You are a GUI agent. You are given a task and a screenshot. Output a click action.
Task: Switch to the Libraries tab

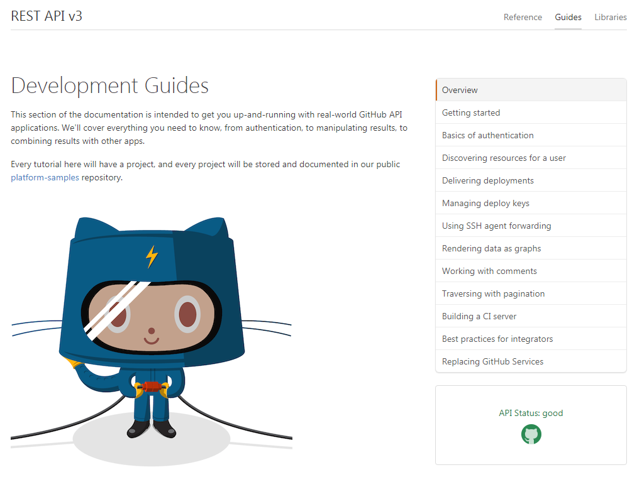611,17
